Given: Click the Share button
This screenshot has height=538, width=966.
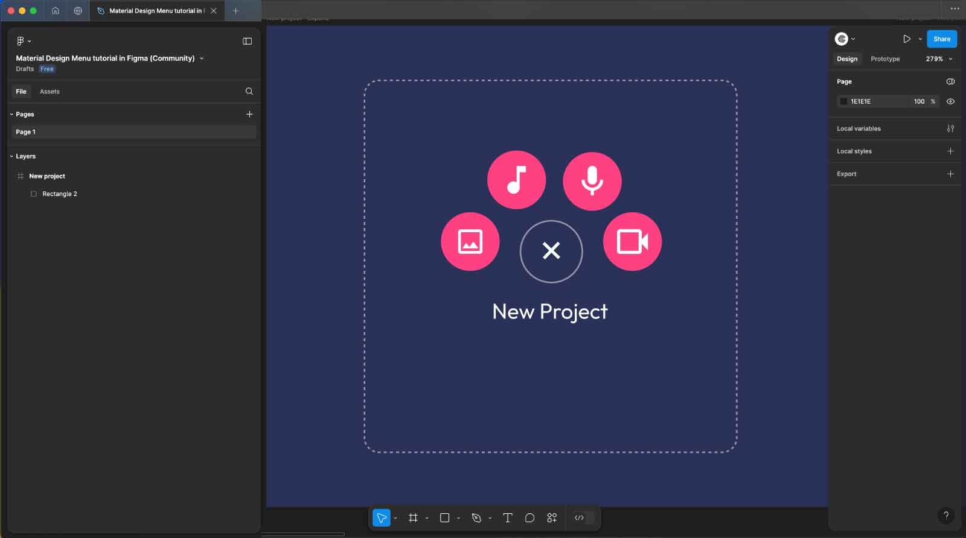Looking at the screenshot, I should (x=941, y=39).
